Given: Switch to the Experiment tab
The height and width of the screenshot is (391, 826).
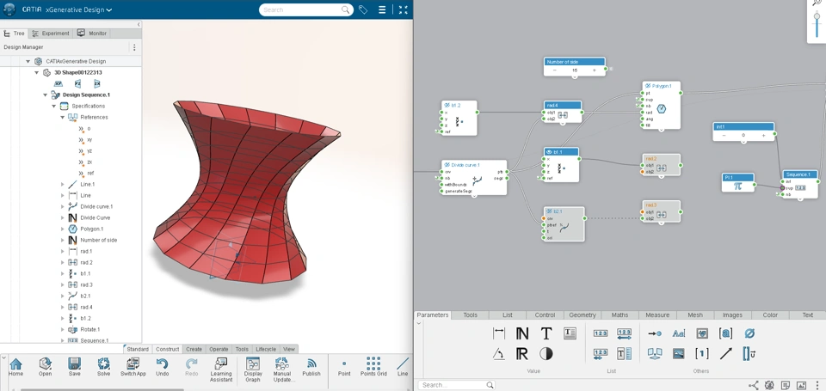Looking at the screenshot, I should pos(51,34).
